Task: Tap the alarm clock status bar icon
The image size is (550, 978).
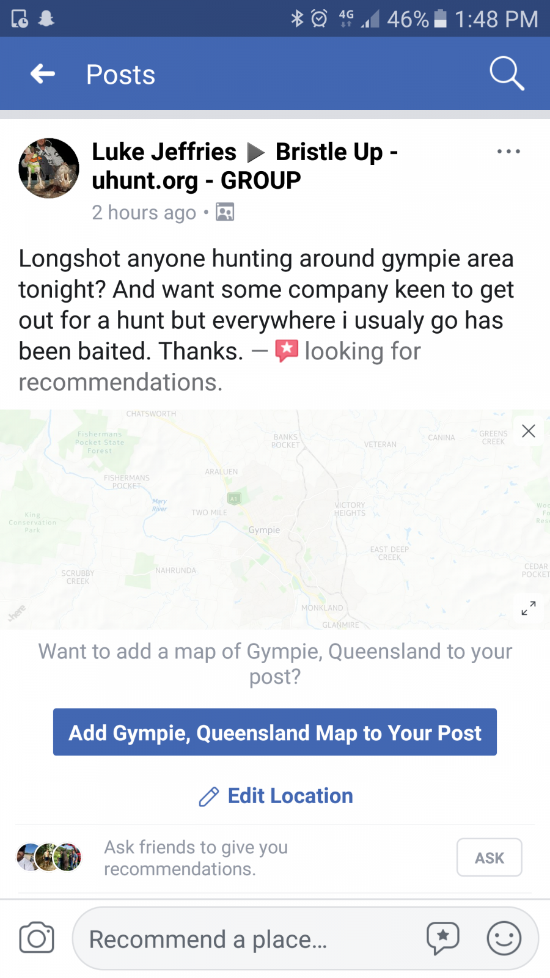Action: click(x=319, y=19)
